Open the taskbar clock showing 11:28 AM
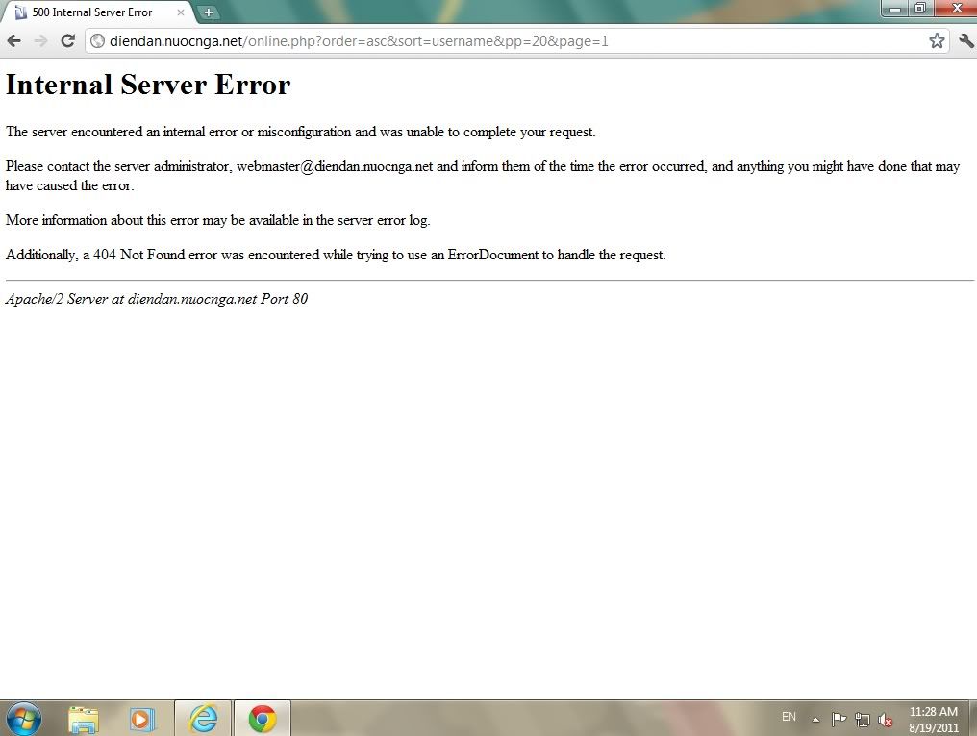Viewport: 977px width, 736px height. [x=933, y=719]
